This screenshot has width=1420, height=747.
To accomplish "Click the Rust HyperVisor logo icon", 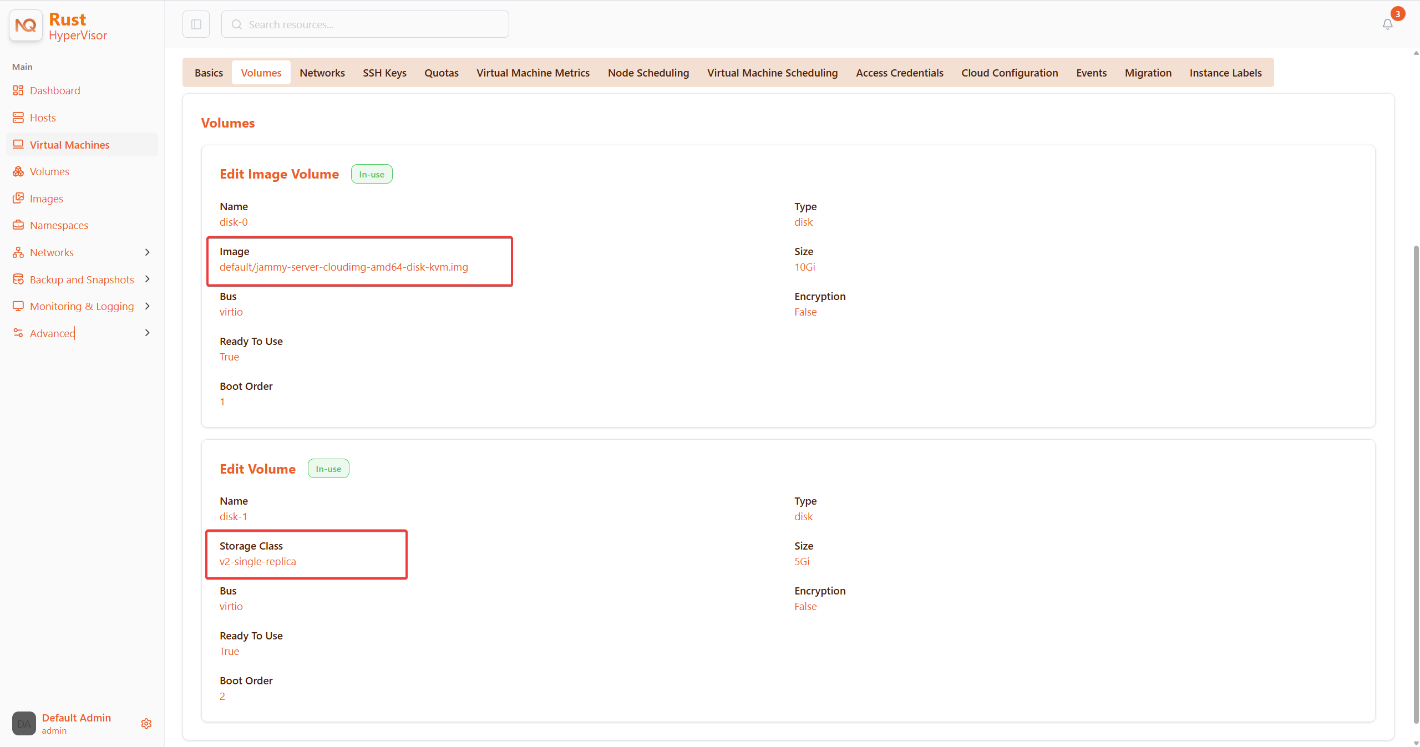I will coord(26,25).
